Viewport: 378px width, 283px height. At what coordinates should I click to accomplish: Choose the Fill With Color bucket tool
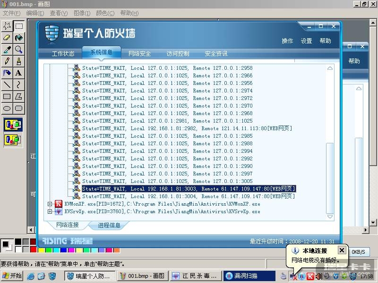click(x=19, y=38)
